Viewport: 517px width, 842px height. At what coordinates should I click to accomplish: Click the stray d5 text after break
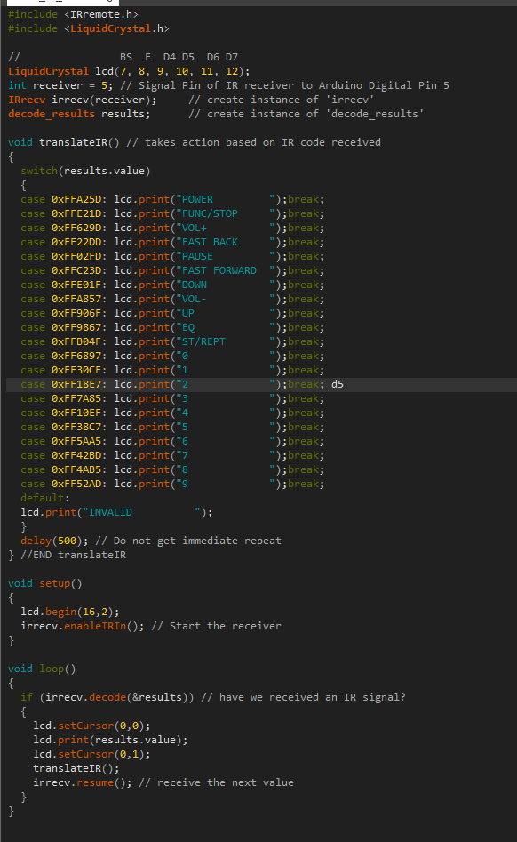(338, 384)
